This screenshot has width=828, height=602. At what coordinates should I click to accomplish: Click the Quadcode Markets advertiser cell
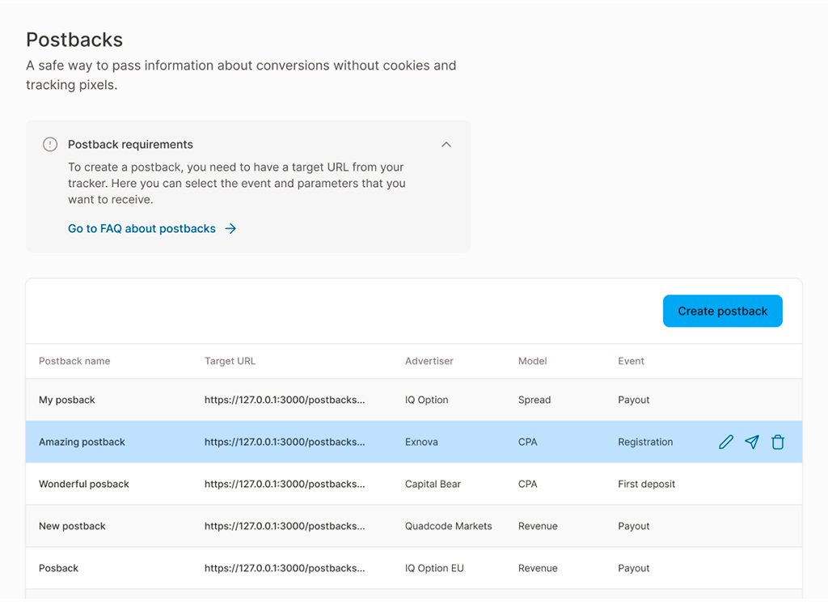[448, 526]
